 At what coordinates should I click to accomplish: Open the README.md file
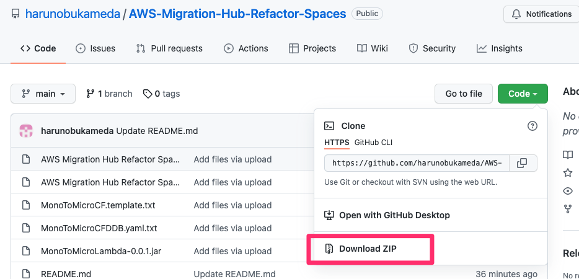pyautogui.click(x=66, y=274)
